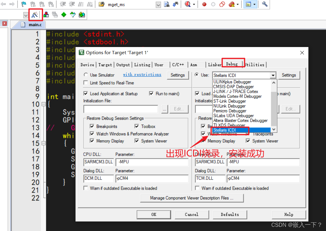
Task: Kill all breakpoints icon with X
Action: tap(231, 4)
